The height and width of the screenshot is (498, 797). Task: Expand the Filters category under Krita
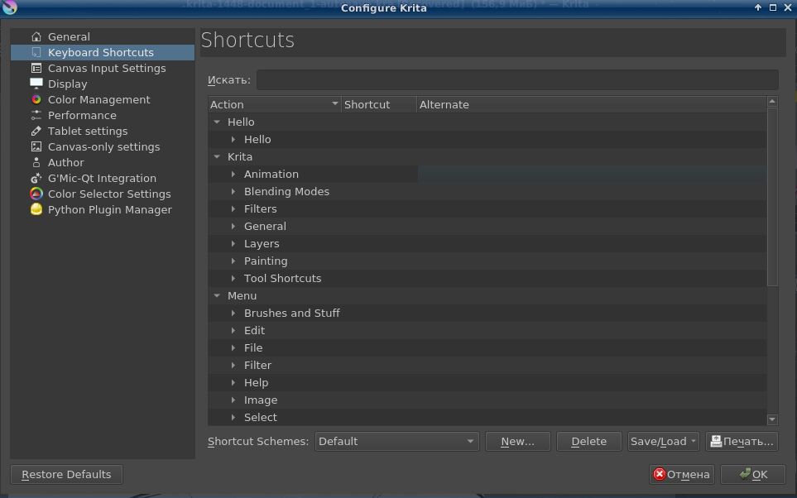pyautogui.click(x=233, y=208)
